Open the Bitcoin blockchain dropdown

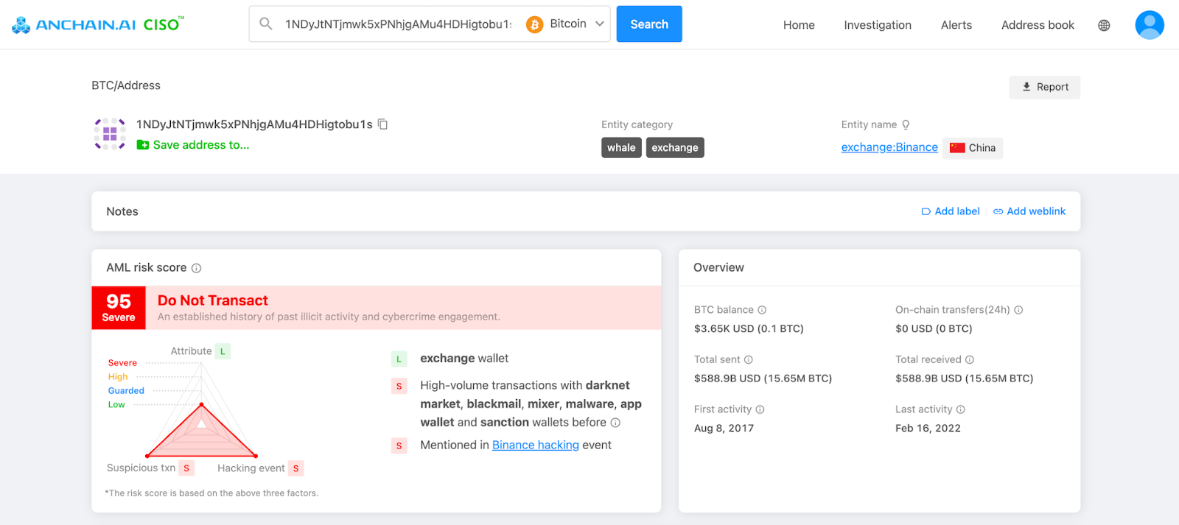566,24
